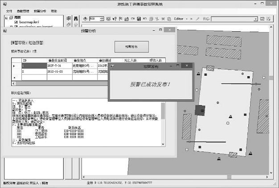Screen dimensions: 279x188
Task: Open the 预警分析 menu
Action: [40, 10]
